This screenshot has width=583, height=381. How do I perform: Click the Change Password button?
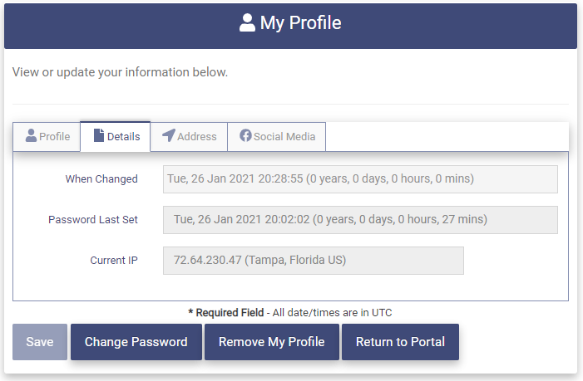(x=136, y=342)
